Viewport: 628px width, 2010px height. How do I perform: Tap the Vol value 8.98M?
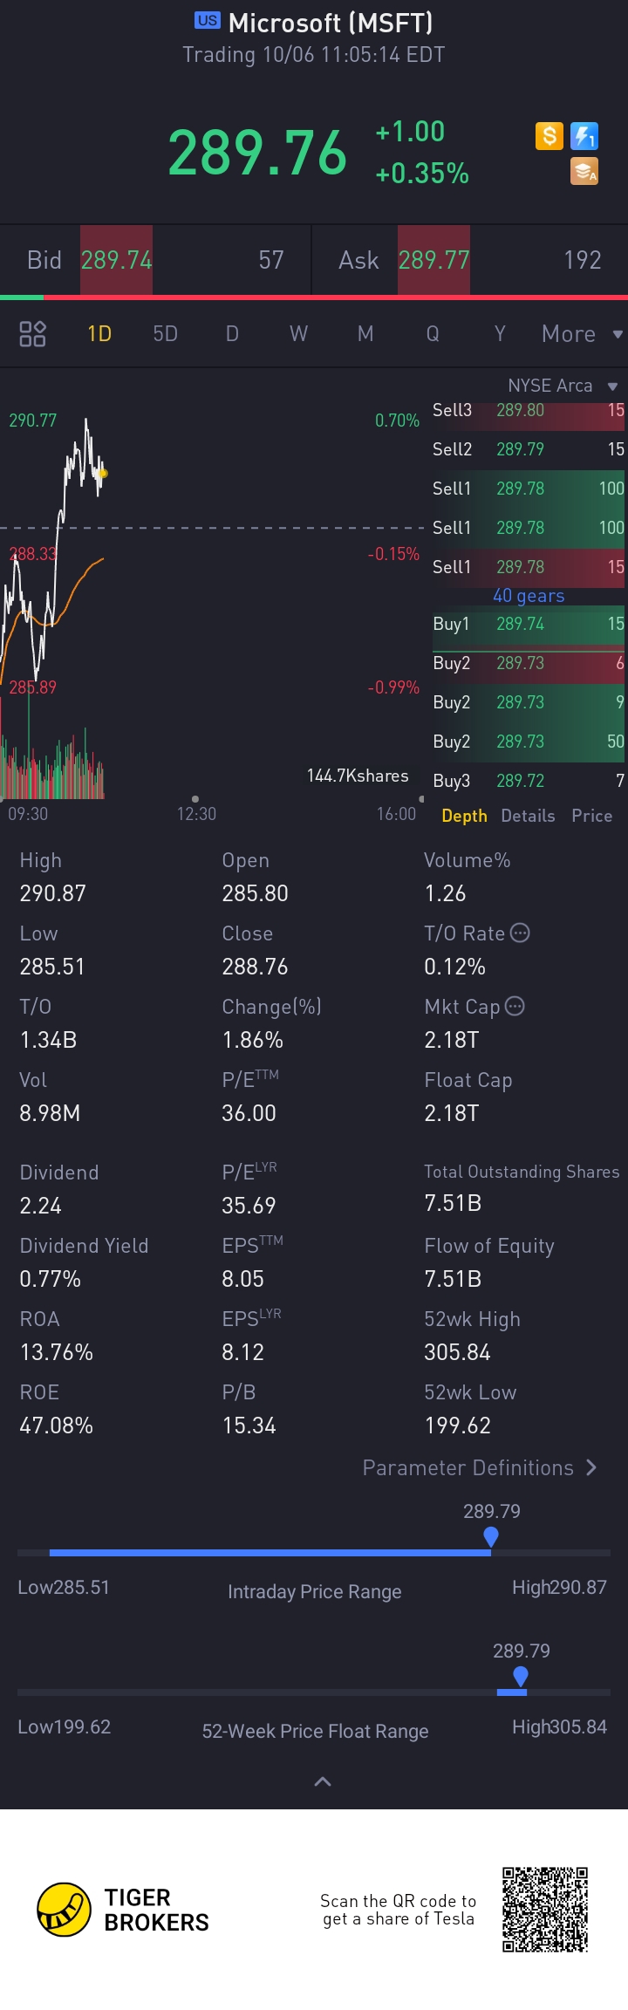[x=50, y=1113]
